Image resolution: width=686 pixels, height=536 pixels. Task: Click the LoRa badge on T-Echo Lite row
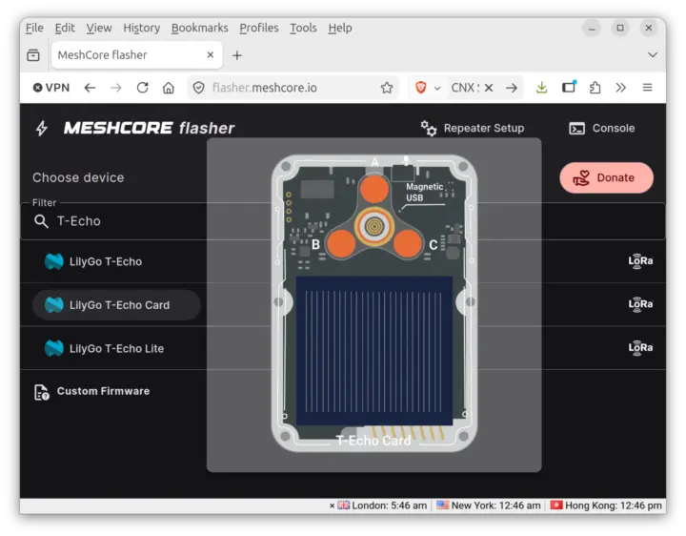(640, 348)
